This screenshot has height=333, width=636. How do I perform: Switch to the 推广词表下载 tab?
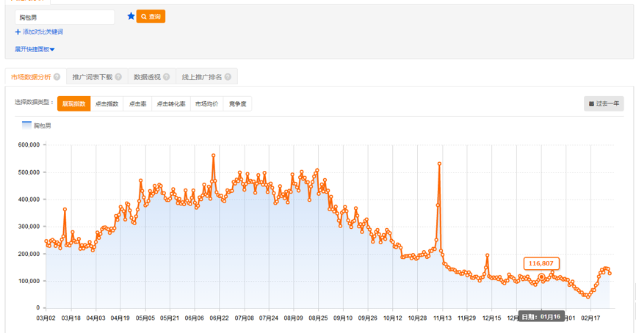click(x=93, y=77)
